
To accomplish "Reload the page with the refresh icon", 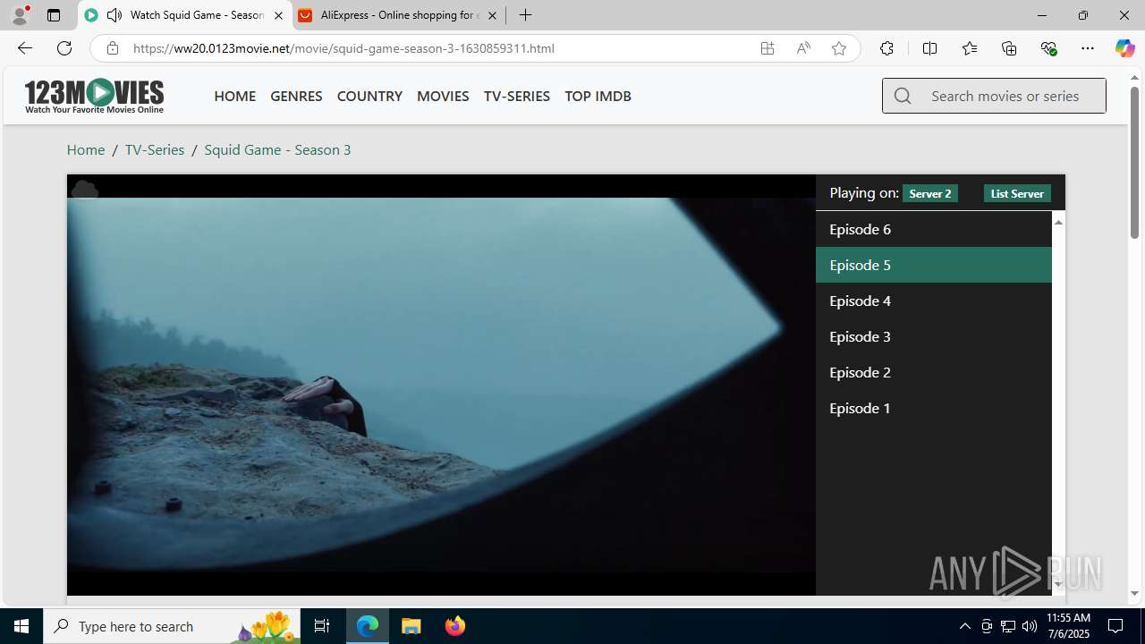I will (x=64, y=48).
